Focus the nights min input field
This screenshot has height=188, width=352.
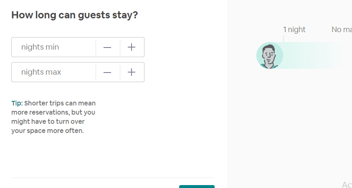53,47
